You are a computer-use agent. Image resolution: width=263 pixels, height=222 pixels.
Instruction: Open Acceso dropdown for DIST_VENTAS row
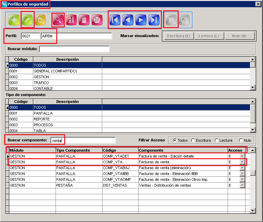coord(242,185)
